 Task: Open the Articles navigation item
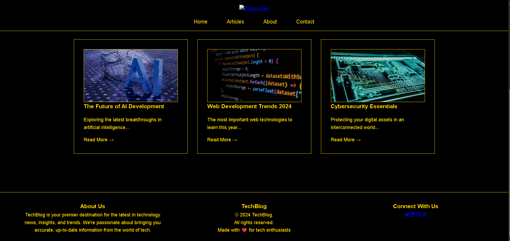pos(235,22)
